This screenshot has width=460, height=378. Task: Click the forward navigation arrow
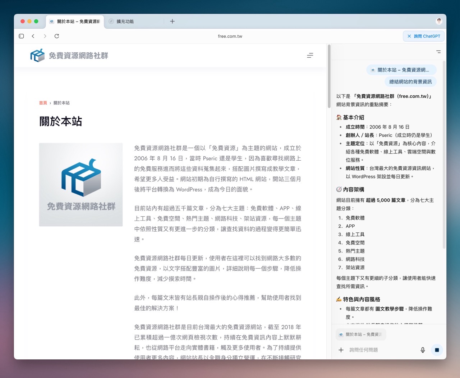(x=45, y=36)
